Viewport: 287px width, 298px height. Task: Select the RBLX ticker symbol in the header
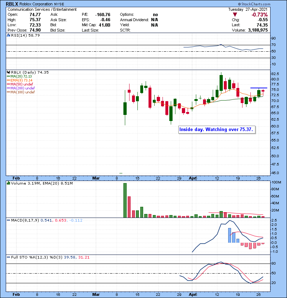[x=12, y=4]
